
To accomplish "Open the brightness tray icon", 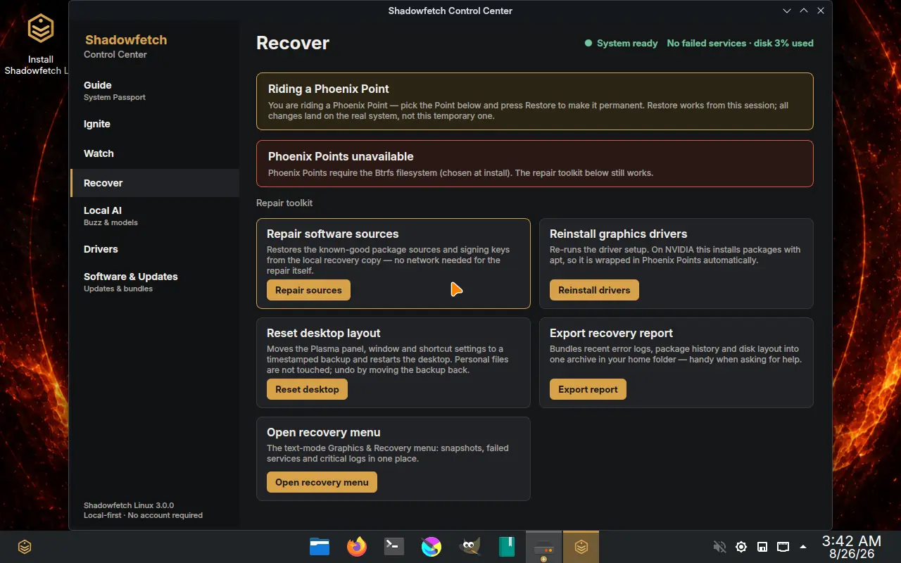I will click(741, 547).
